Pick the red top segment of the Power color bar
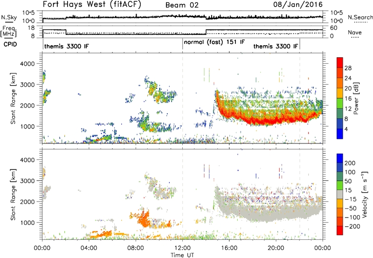This screenshot has width=373, height=258. point(340,62)
